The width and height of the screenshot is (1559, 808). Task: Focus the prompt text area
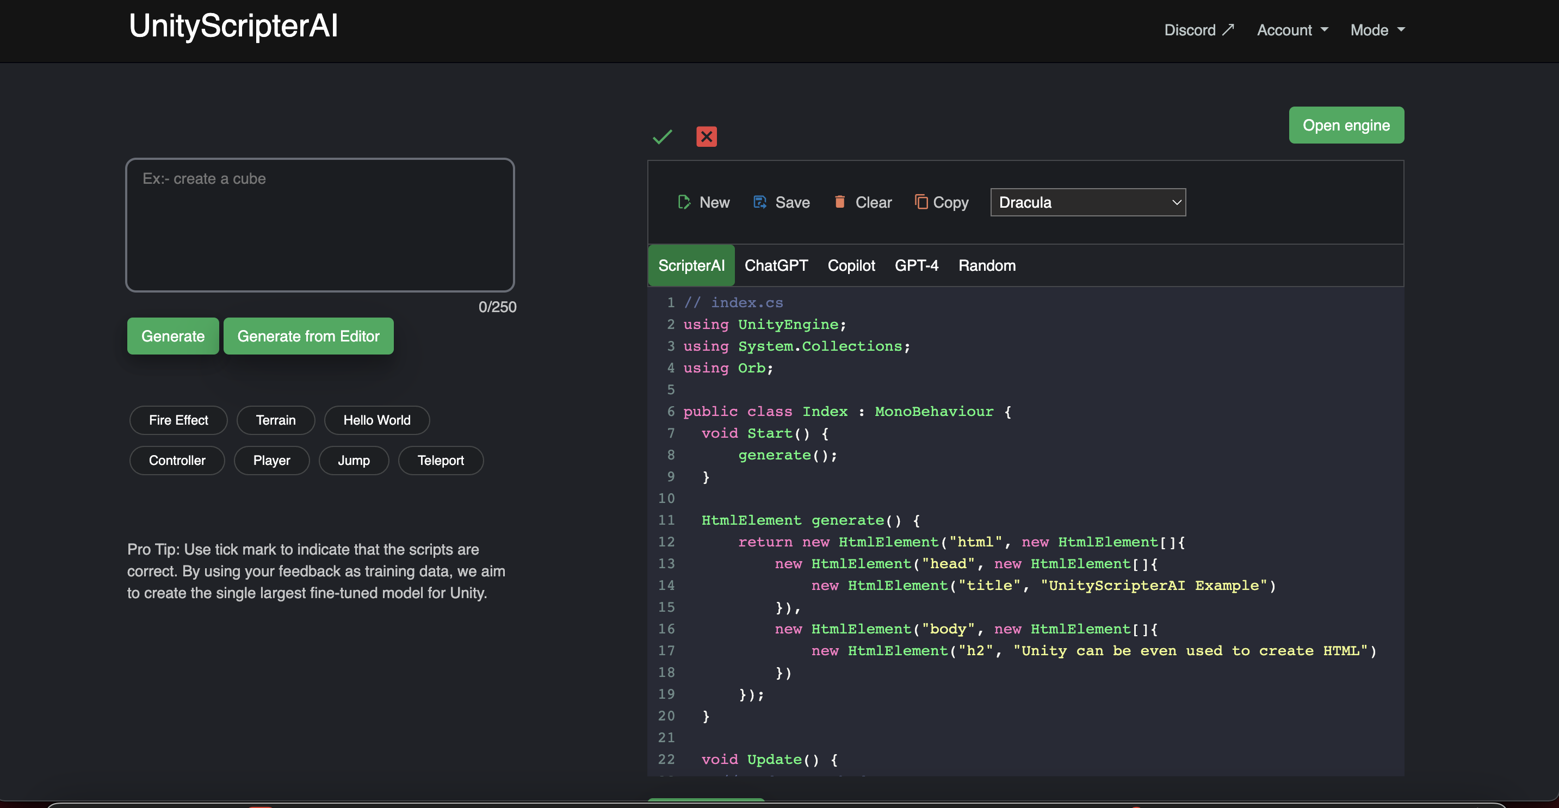click(320, 225)
